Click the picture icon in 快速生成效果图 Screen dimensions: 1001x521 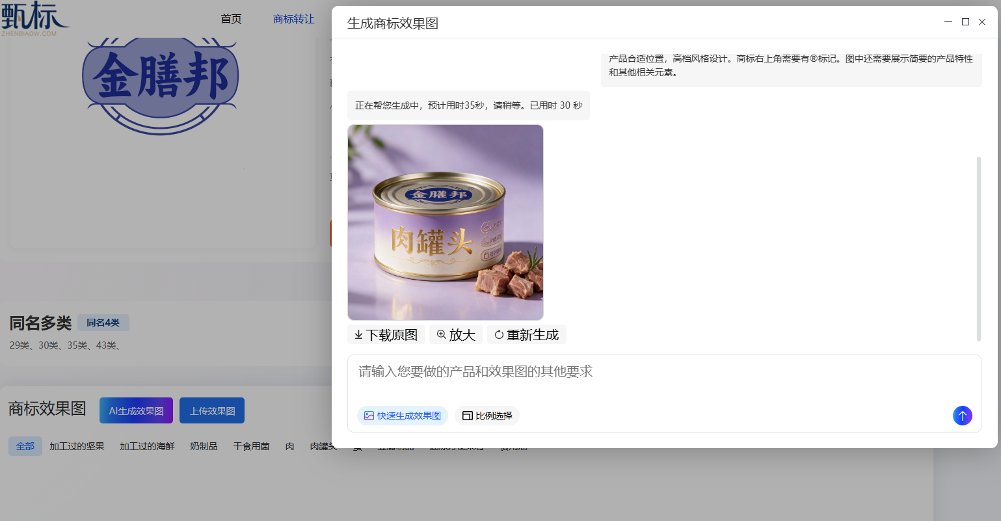point(369,416)
